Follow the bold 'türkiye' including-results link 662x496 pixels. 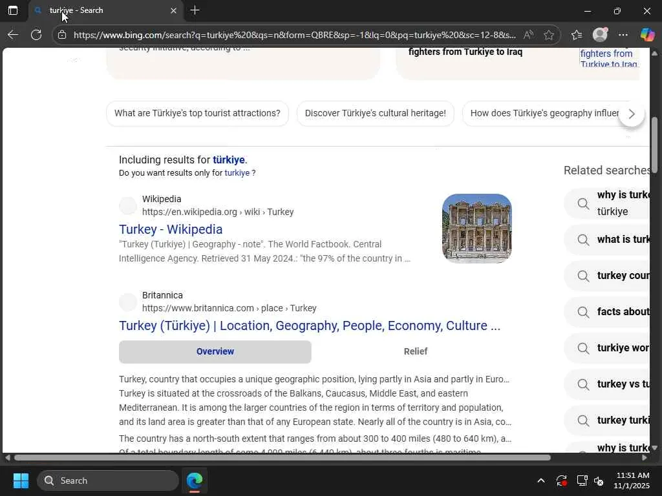228,160
